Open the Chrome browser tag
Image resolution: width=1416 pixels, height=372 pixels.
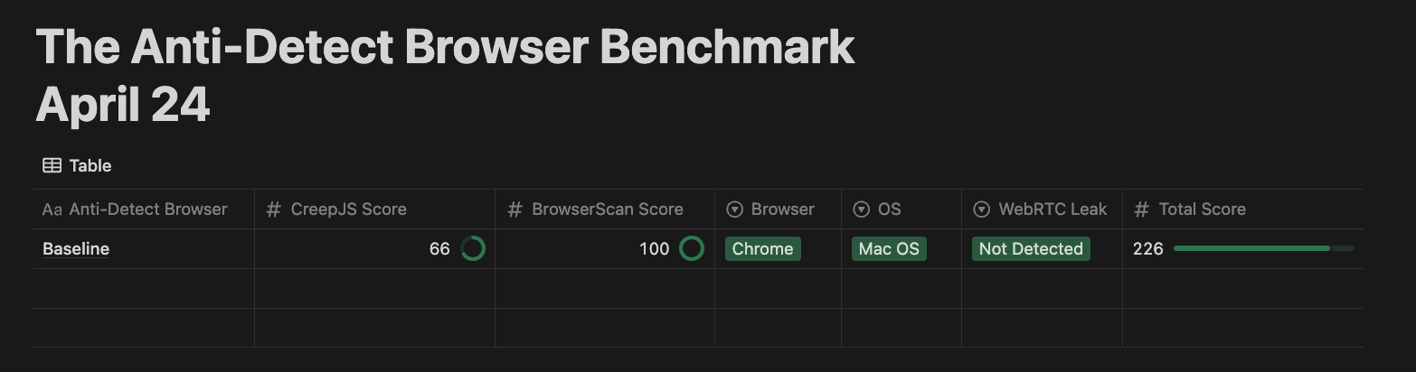tap(762, 249)
